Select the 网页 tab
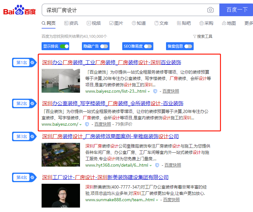 [49, 23]
